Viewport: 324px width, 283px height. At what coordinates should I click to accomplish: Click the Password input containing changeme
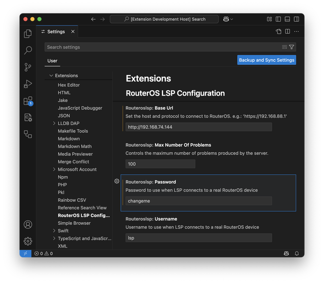pyautogui.click(x=198, y=201)
